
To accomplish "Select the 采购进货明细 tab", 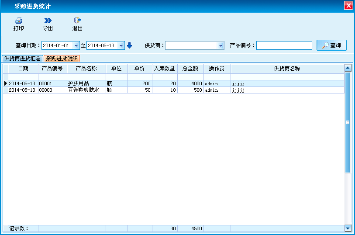I will pos(62,59).
